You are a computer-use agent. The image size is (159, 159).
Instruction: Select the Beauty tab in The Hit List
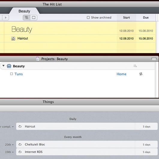[x=24, y=11]
